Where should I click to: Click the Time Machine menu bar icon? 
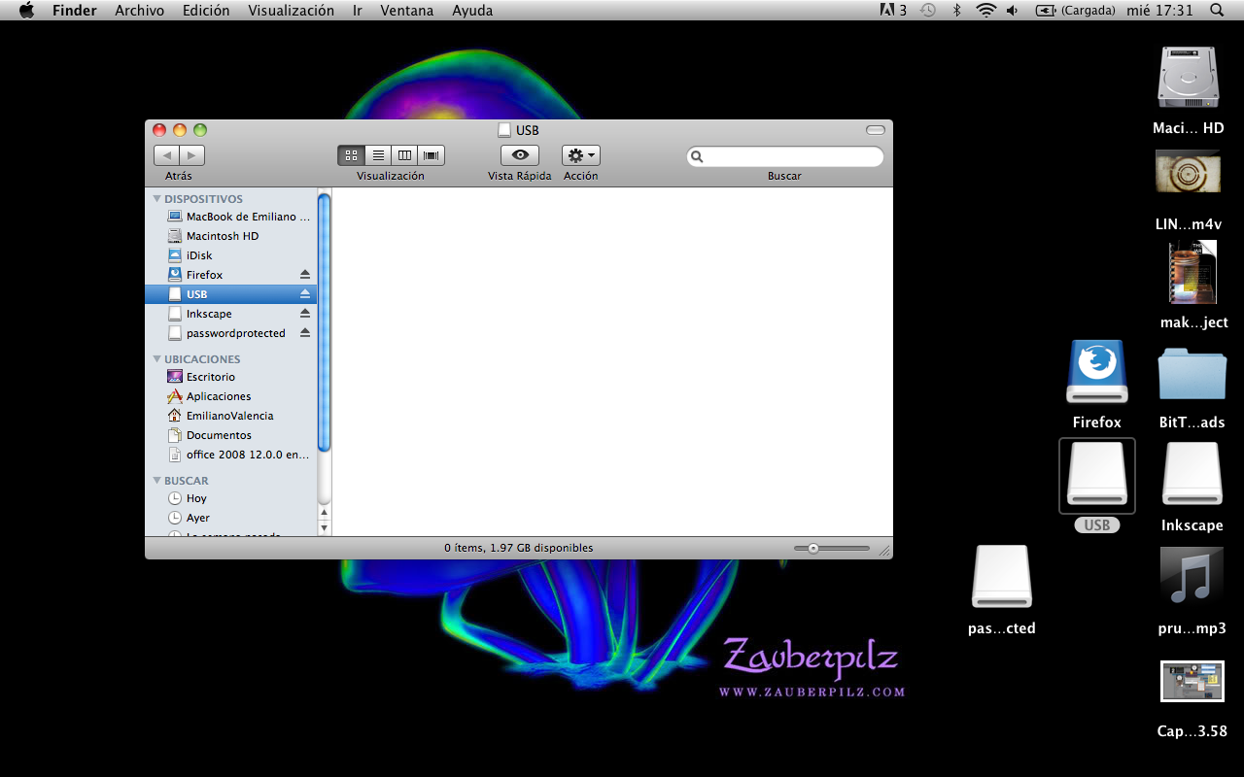pos(928,11)
